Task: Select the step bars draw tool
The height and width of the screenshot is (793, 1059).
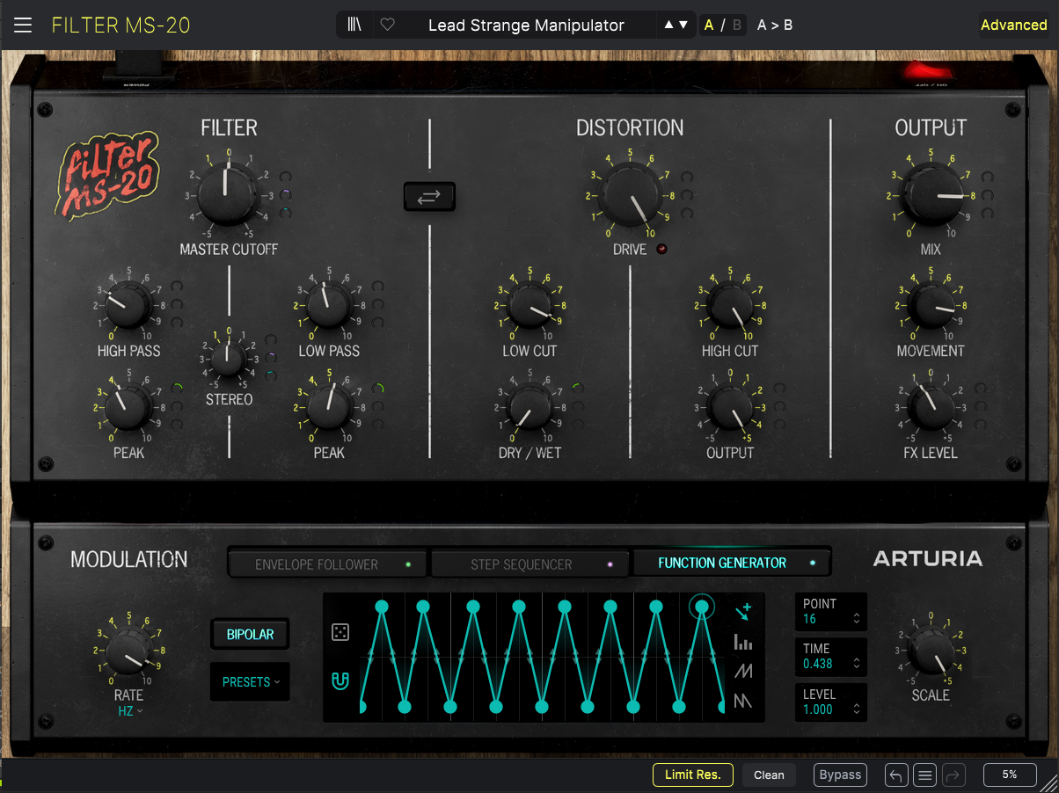Action: pos(743,642)
